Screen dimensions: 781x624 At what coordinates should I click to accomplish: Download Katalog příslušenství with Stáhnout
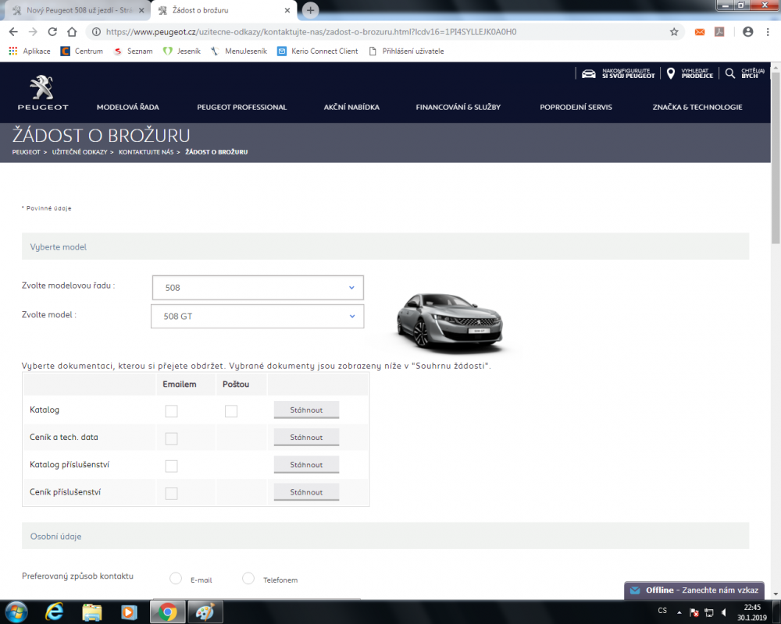[x=306, y=464]
